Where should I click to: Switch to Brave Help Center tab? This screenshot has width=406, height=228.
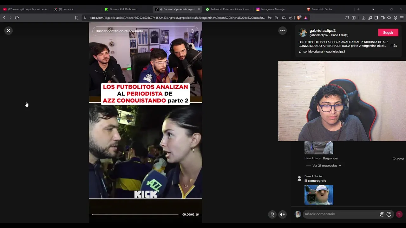coord(329,9)
